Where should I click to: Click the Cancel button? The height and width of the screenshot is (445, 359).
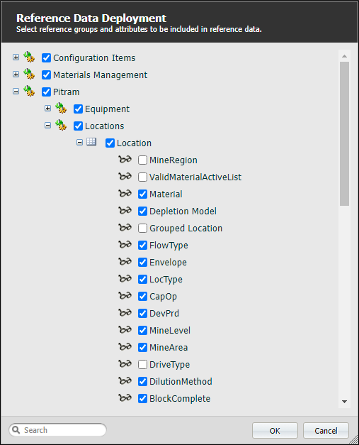pyautogui.click(x=326, y=431)
